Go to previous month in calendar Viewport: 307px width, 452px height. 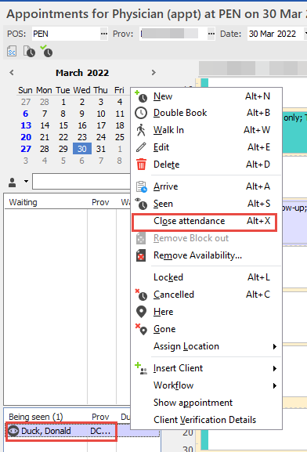pos(12,73)
